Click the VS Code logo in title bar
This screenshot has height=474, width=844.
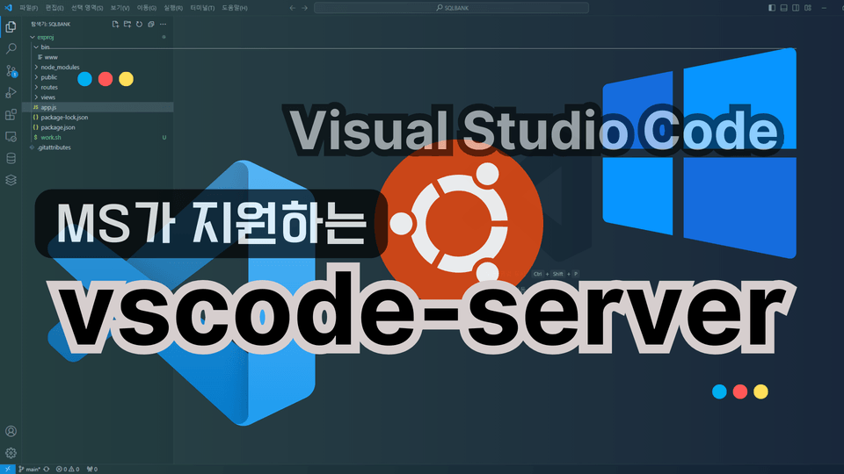click(x=8, y=8)
